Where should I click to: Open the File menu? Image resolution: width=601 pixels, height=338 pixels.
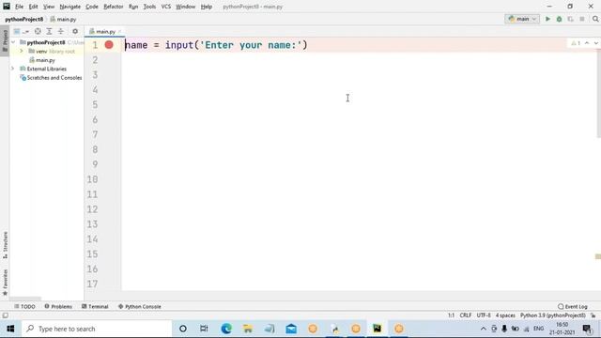pyautogui.click(x=19, y=7)
